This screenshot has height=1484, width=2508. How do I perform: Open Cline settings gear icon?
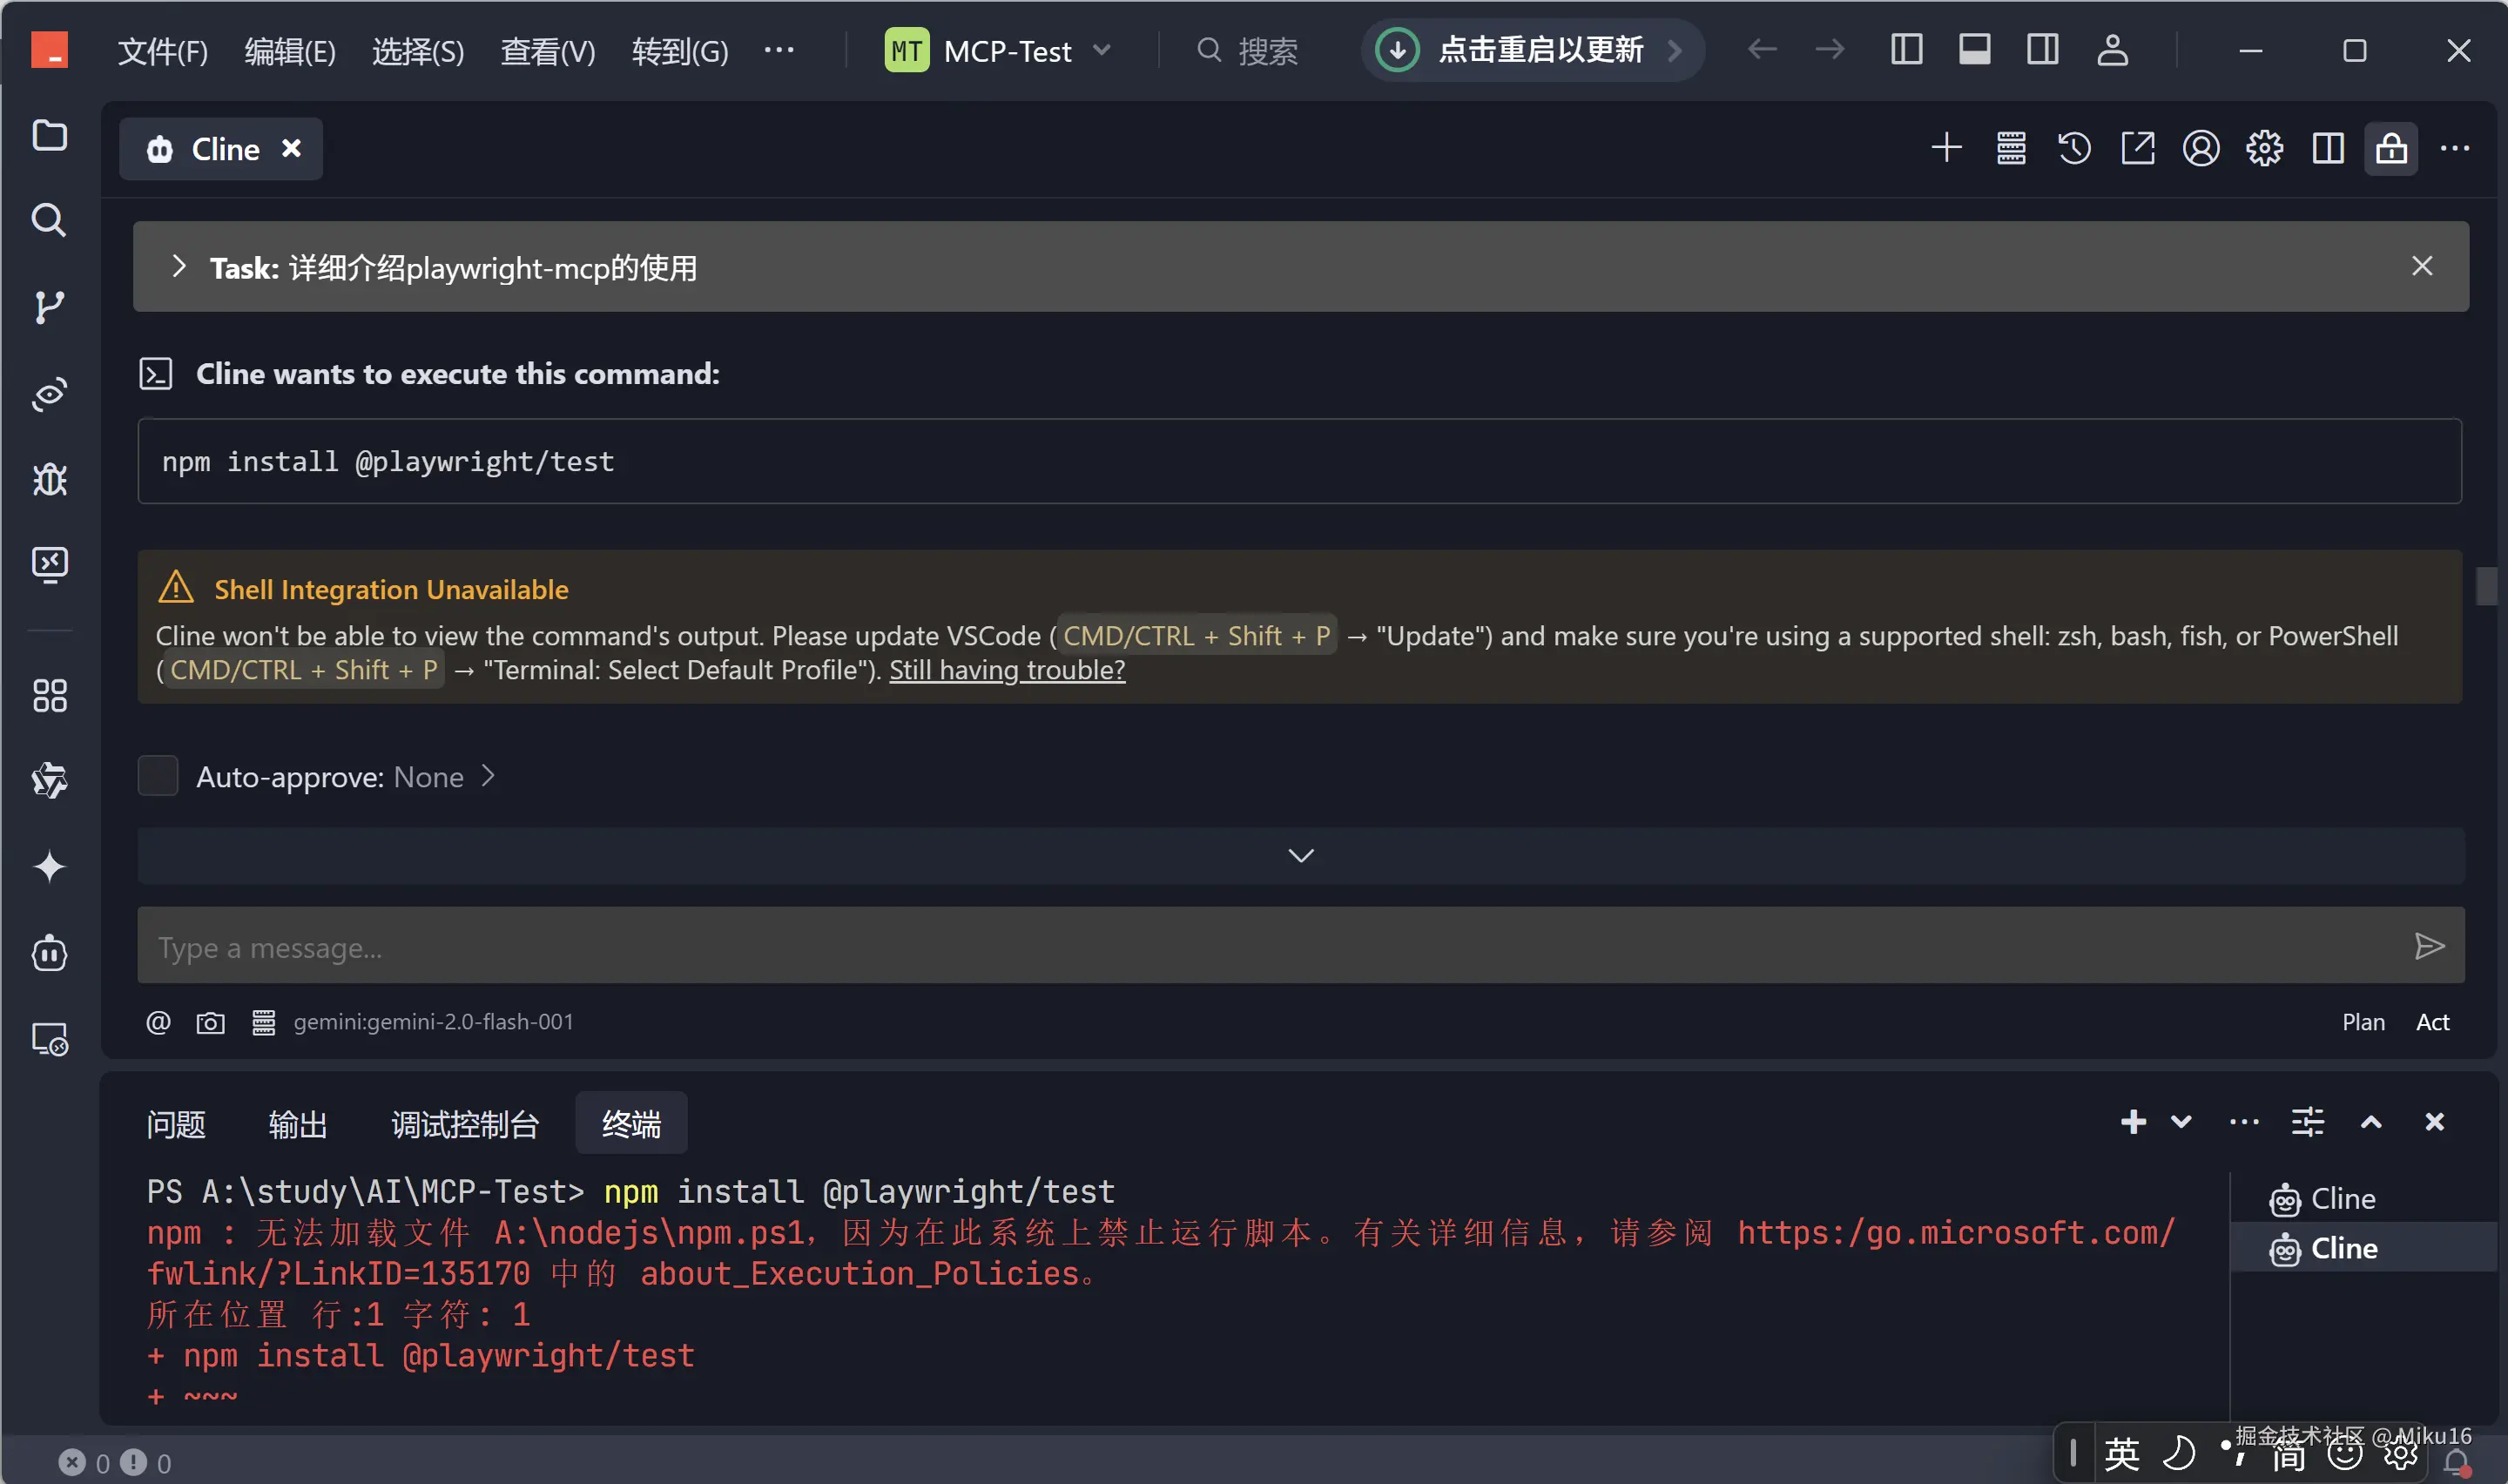(x=2264, y=149)
